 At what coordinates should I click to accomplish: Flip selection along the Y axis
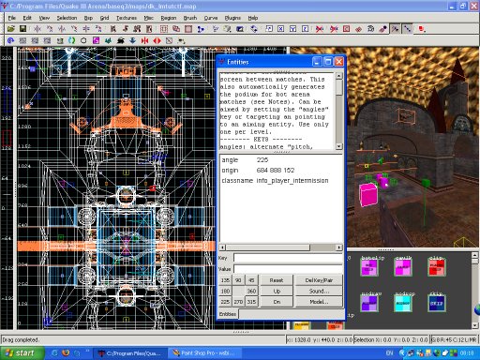(62, 29)
